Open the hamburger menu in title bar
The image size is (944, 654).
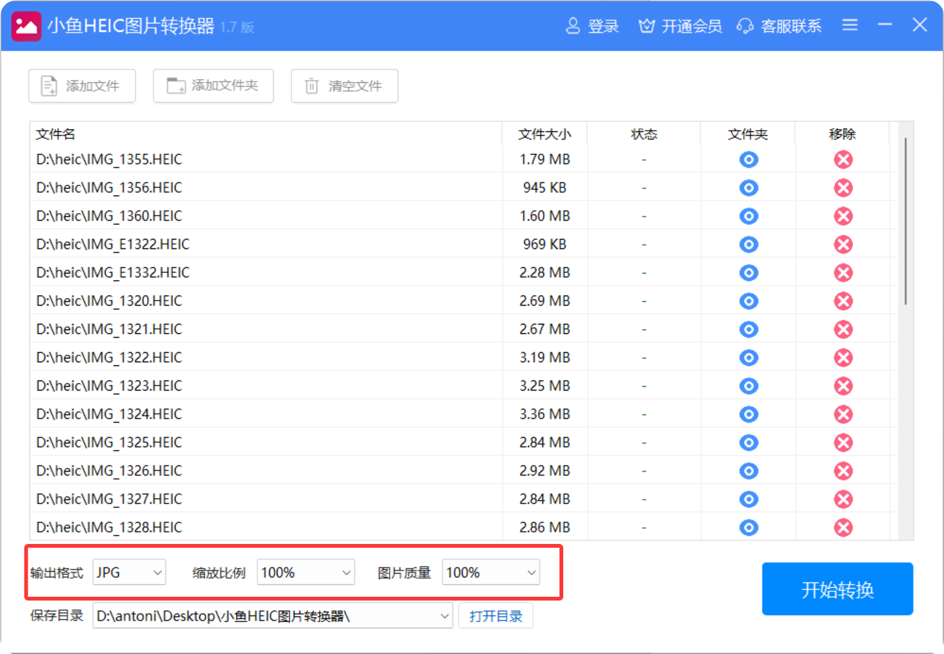coord(850,25)
